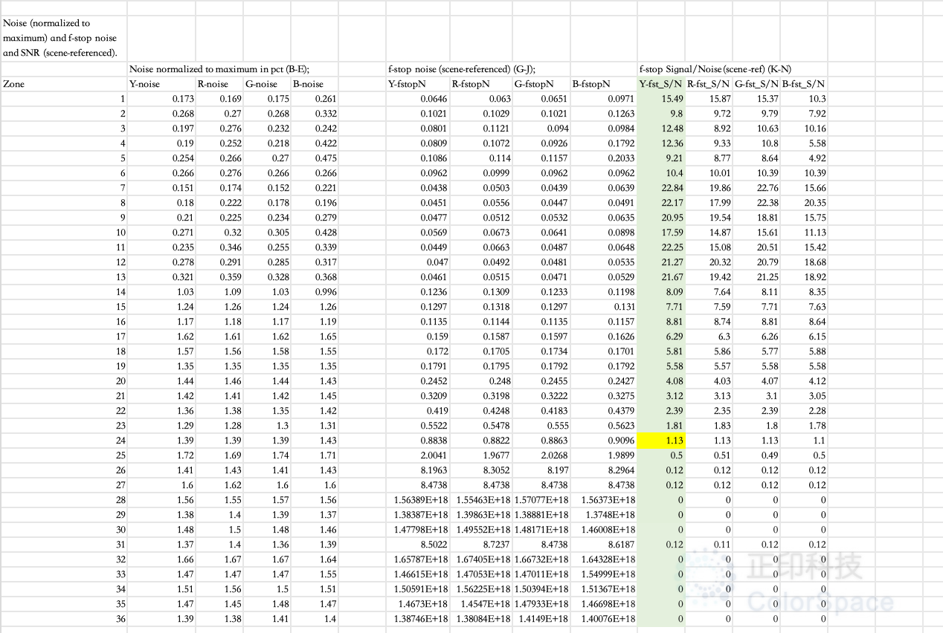The image size is (943, 633).
Task: Select the 0.169 R-noise cell
Action: click(219, 99)
